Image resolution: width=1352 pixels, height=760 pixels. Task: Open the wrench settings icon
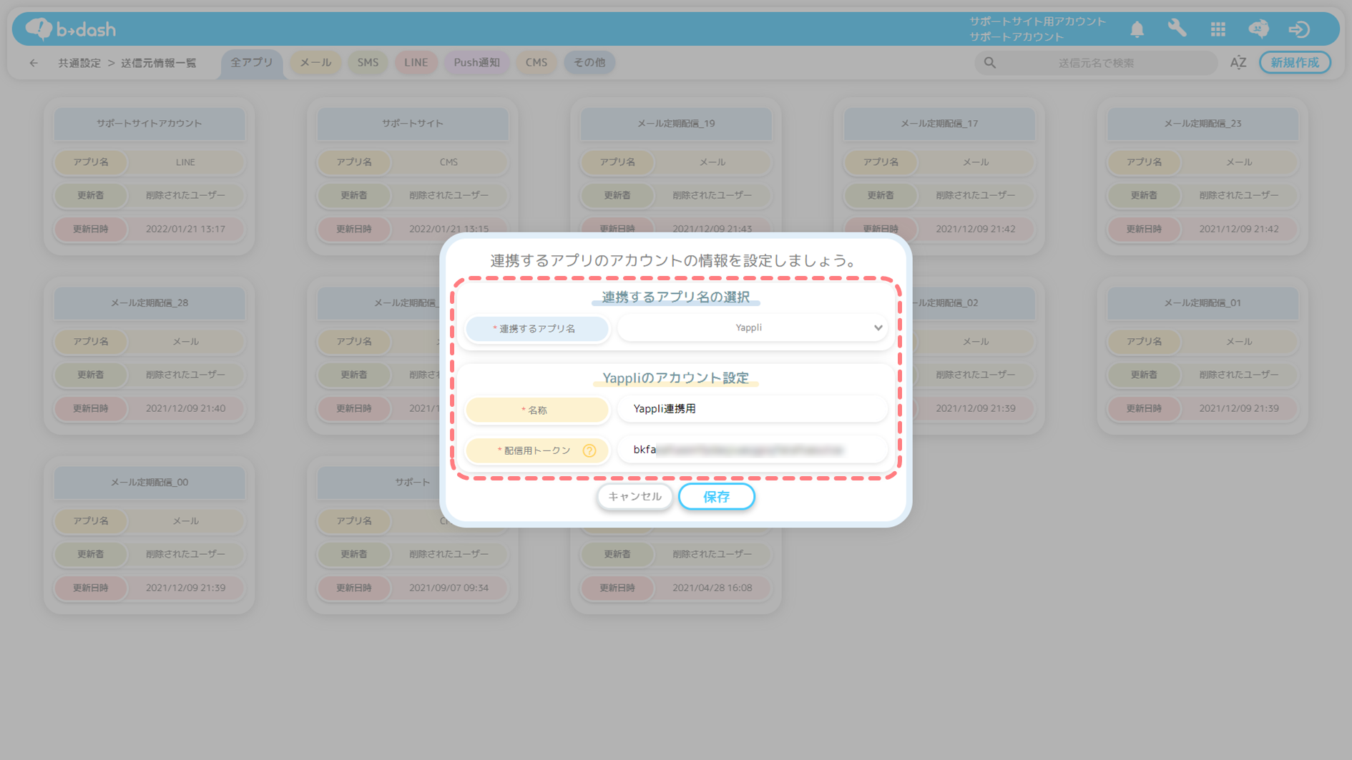[x=1177, y=29]
